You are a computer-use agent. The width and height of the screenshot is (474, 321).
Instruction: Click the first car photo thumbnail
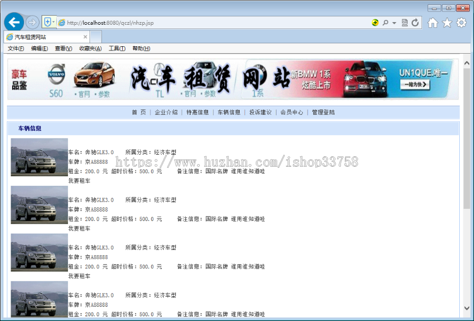tap(38, 157)
